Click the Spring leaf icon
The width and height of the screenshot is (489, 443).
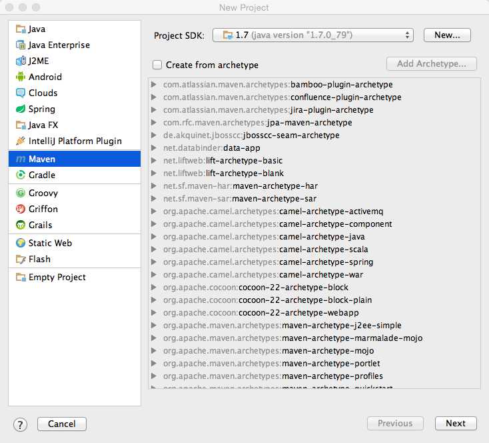point(21,109)
